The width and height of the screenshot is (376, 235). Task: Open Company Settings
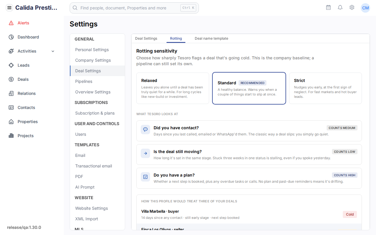tap(98, 60)
